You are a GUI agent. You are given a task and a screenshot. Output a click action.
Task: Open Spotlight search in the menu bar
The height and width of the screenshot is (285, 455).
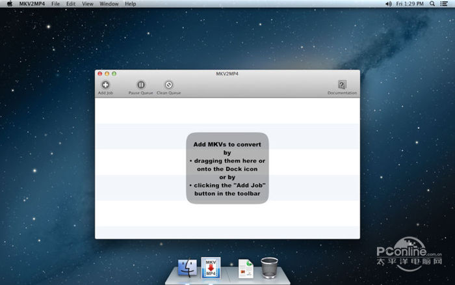433,4
